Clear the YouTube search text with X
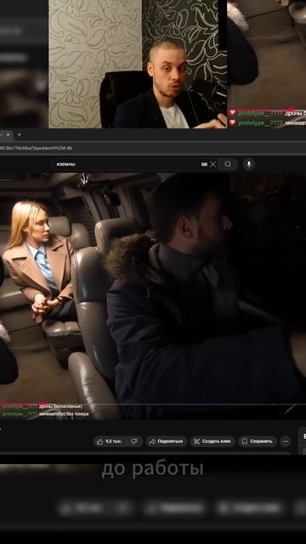The height and width of the screenshot is (544, 306). pos(213,164)
